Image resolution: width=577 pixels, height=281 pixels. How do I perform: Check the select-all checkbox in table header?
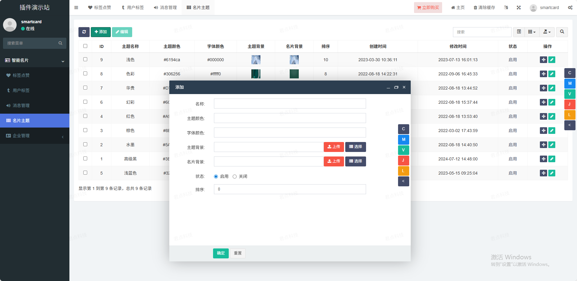85,46
